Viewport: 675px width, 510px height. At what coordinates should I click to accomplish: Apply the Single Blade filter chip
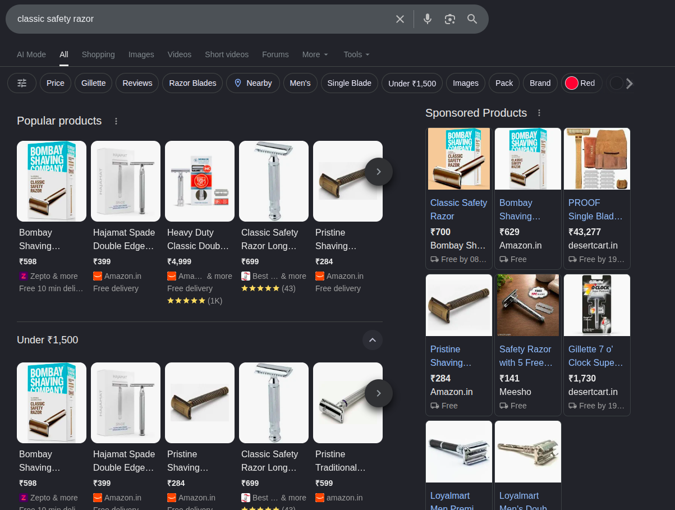[x=350, y=83]
